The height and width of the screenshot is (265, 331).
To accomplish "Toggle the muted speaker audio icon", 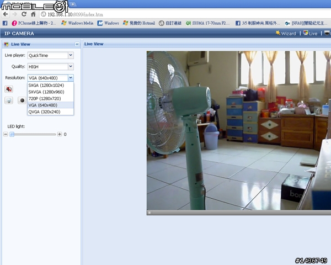I will (x=9, y=89).
